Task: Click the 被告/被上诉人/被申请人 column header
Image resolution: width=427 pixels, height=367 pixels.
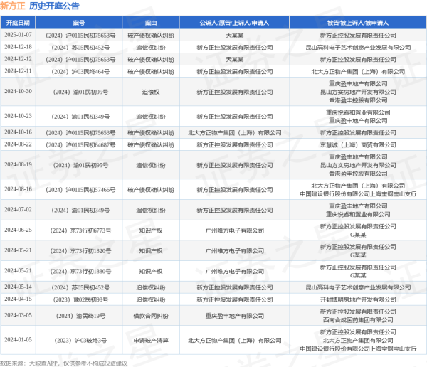Action: [x=358, y=23]
